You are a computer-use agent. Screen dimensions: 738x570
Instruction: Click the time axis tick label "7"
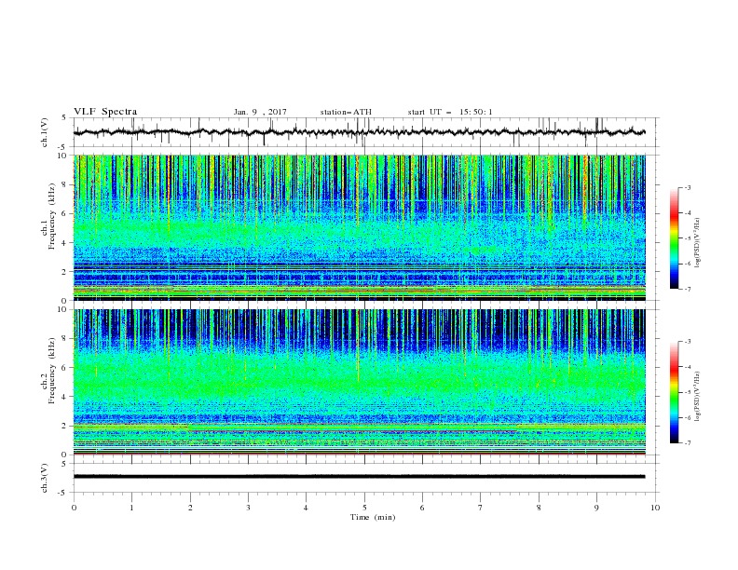481,508
